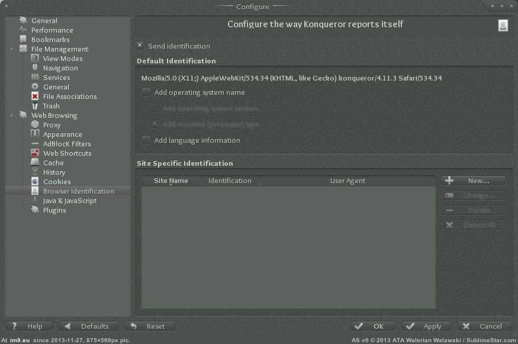This screenshot has height=344, width=518.
Task: Open the top-level General settings entry above Performance
Action: coord(44,21)
